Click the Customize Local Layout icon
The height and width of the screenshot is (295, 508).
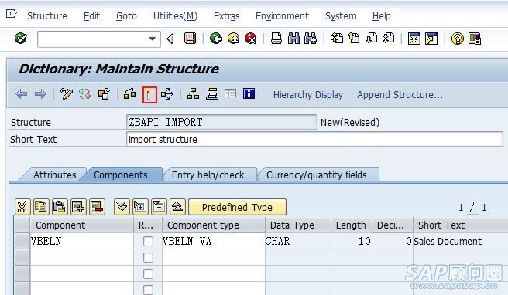[475, 39]
